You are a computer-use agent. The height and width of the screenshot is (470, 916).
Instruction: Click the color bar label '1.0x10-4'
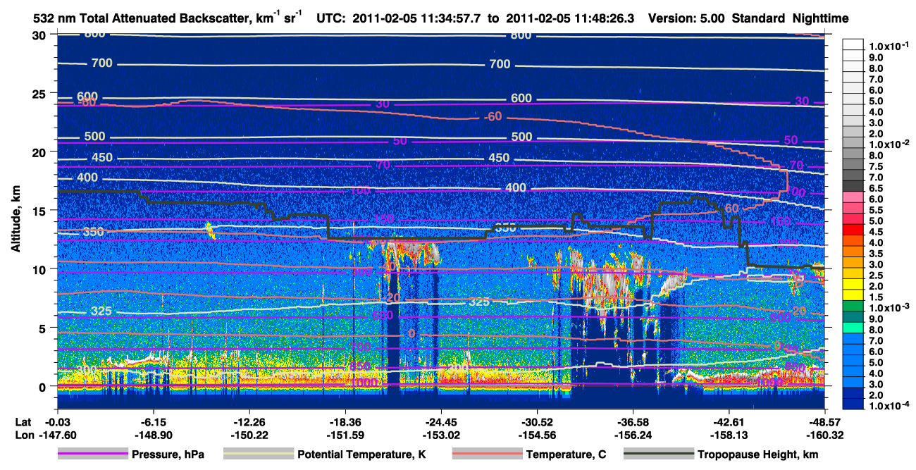coord(888,407)
